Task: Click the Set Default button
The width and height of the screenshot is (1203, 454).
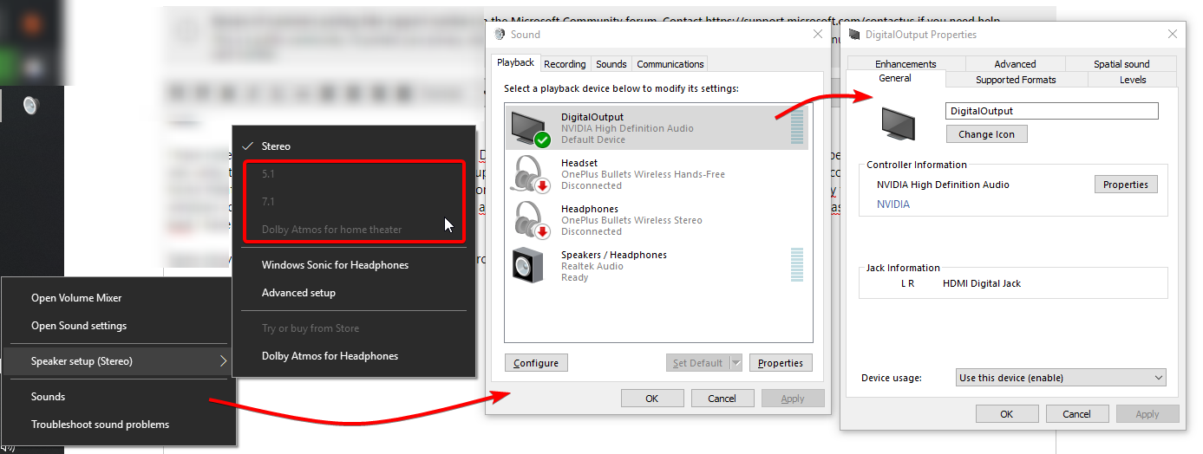Action: (x=698, y=363)
